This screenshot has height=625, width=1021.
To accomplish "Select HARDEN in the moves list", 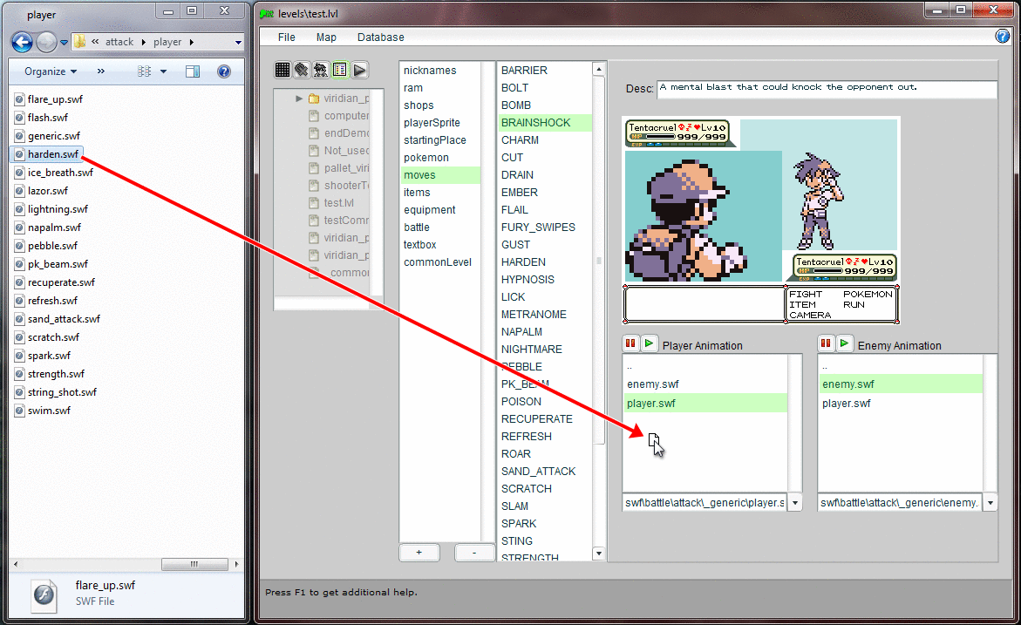I will (523, 262).
